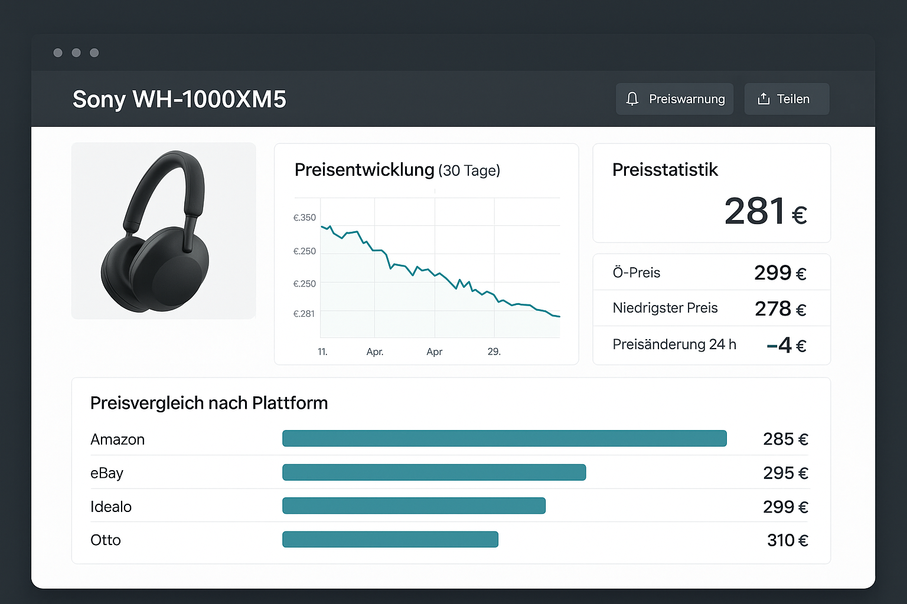Screen dimensions: 907x604
Task: Open the Preiswarnung price alert
Action: tap(674, 99)
